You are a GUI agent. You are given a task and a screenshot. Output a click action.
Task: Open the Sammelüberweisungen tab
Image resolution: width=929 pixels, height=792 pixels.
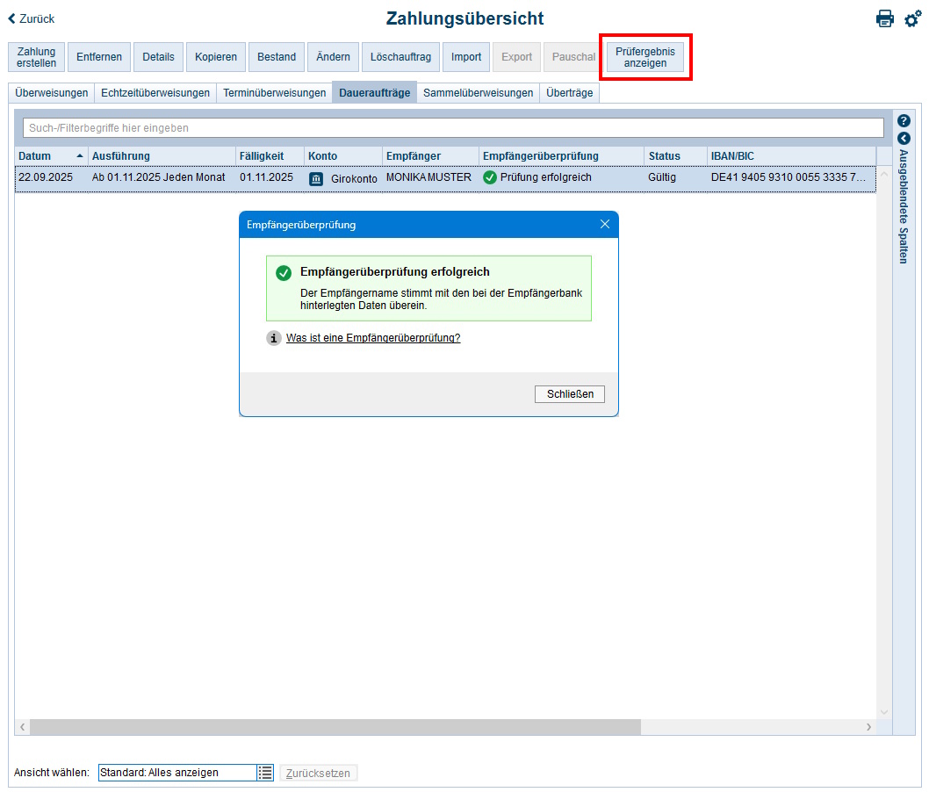tap(478, 93)
